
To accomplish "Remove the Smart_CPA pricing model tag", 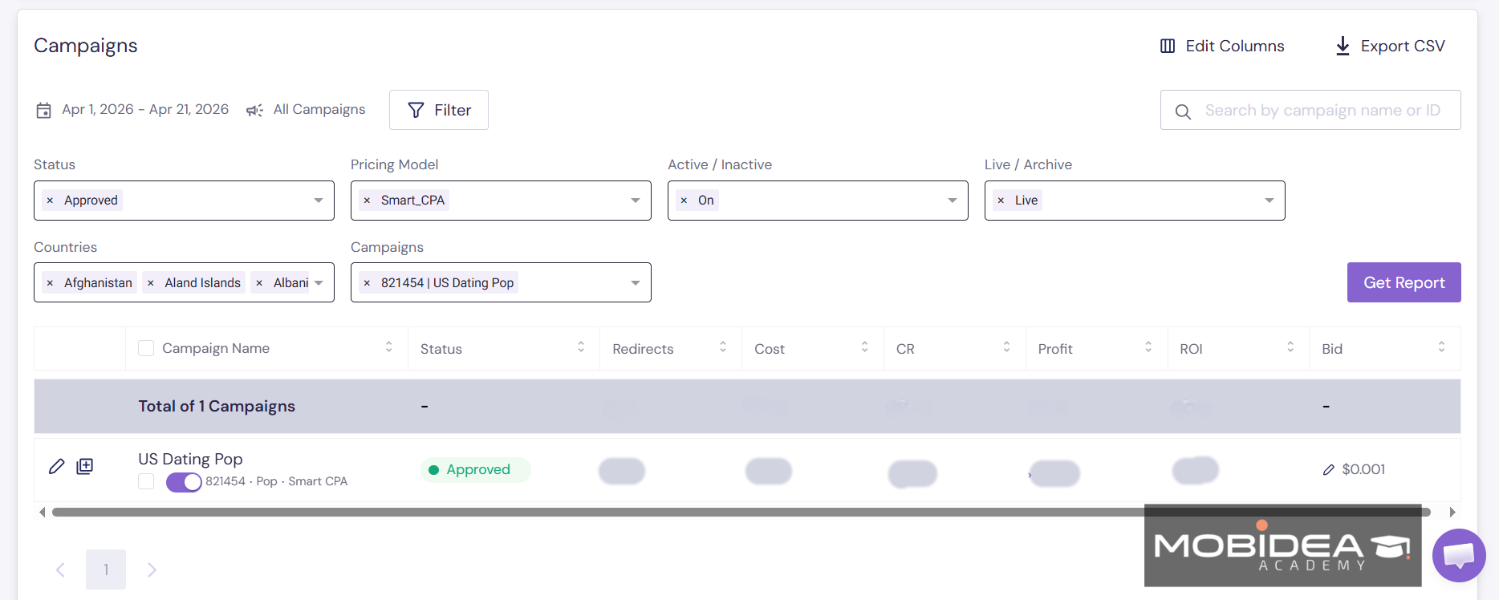I will pos(367,201).
